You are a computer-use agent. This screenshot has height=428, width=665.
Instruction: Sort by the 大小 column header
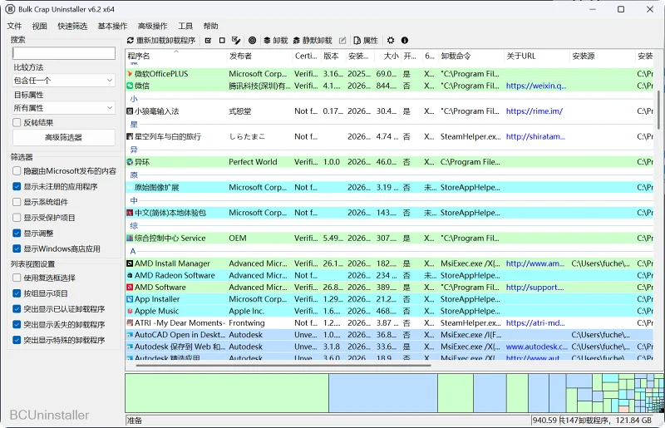(x=388, y=56)
